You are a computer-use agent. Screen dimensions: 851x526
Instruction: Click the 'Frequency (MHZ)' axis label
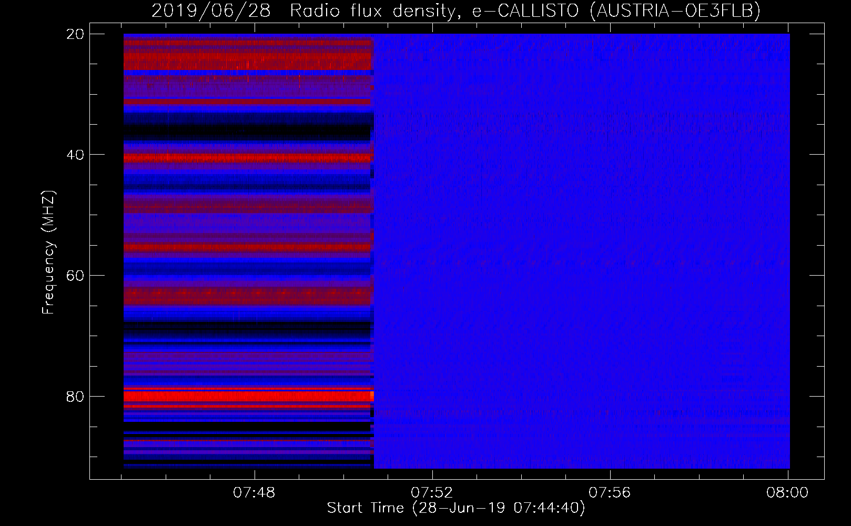coord(48,252)
